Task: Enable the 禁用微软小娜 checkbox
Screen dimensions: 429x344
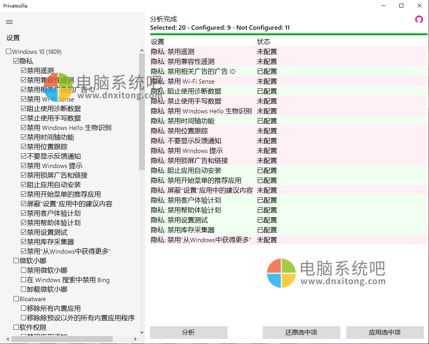Action: (24, 270)
